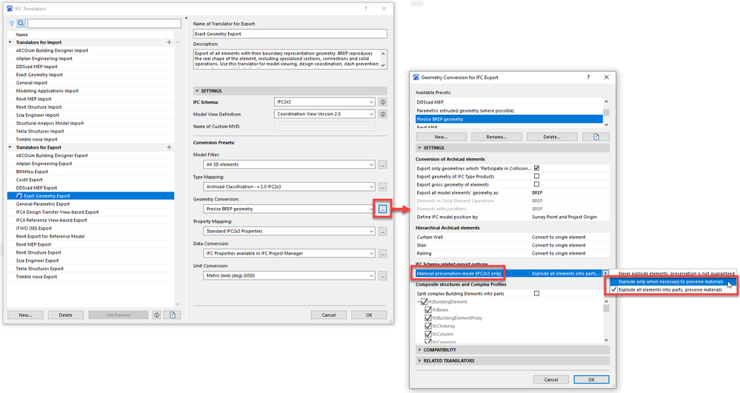The image size is (740, 393).
Task: Click the Description box scrollbar down arrow
Action: [x=383, y=66]
